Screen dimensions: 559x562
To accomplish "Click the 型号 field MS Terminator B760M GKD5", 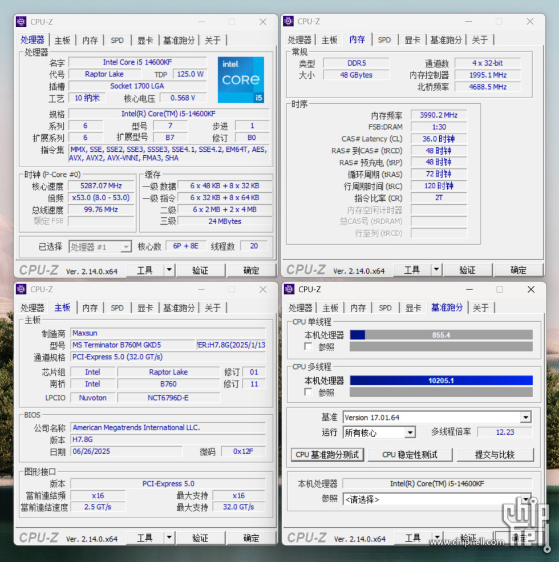I will pos(132,345).
